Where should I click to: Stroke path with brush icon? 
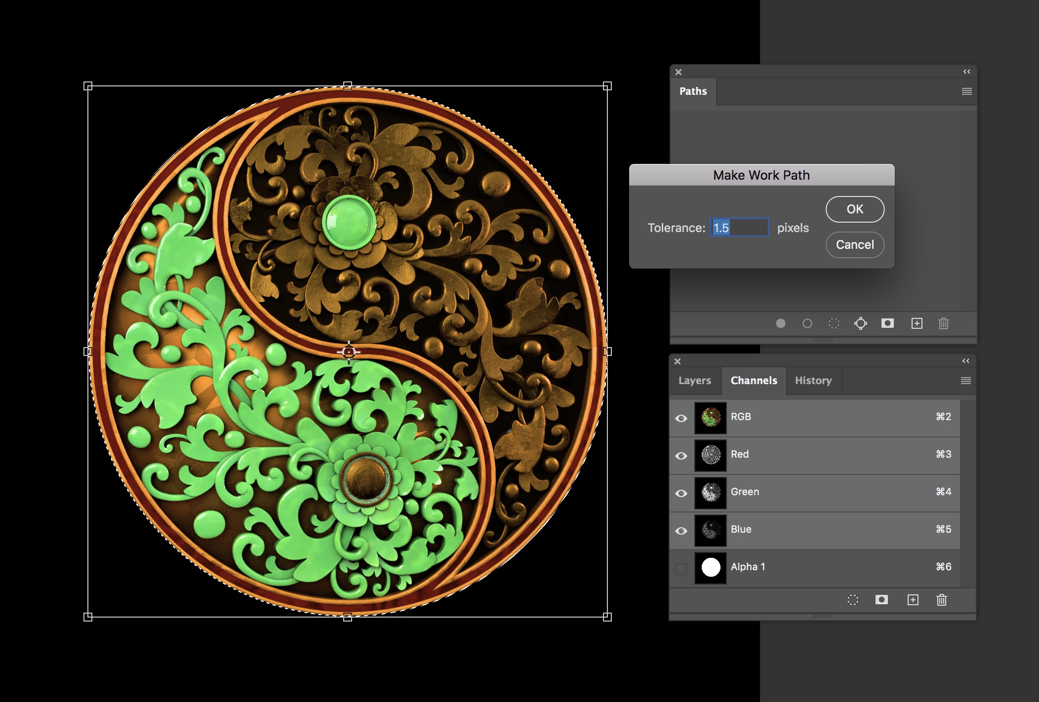coord(807,323)
